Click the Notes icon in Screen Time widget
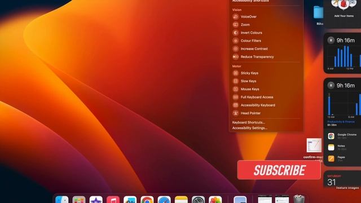 pos(331,147)
